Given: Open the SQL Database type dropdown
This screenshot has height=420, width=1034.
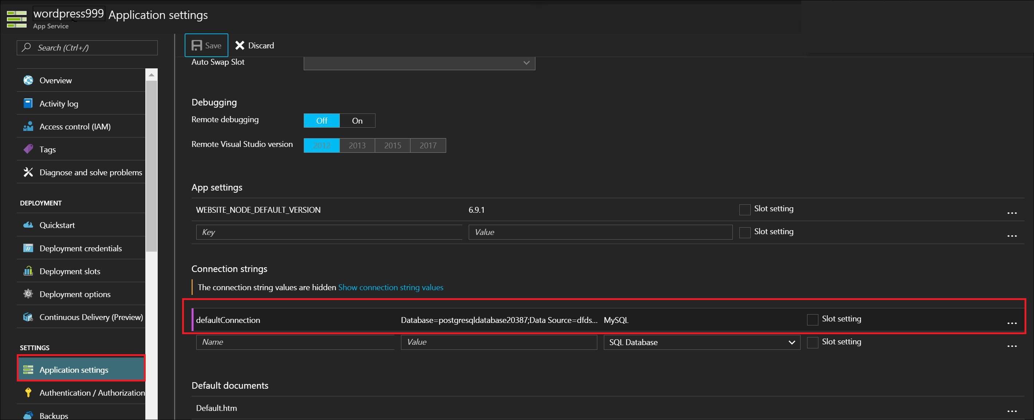Looking at the screenshot, I should pyautogui.click(x=701, y=342).
